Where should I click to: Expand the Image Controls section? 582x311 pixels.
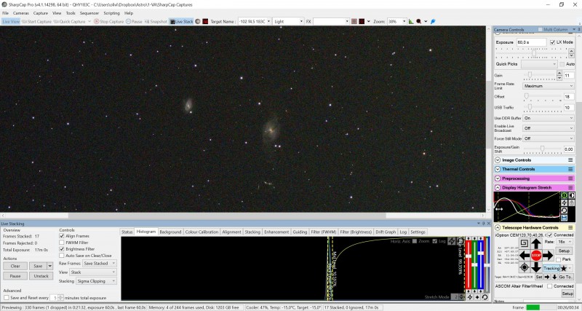(x=498, y=160)
